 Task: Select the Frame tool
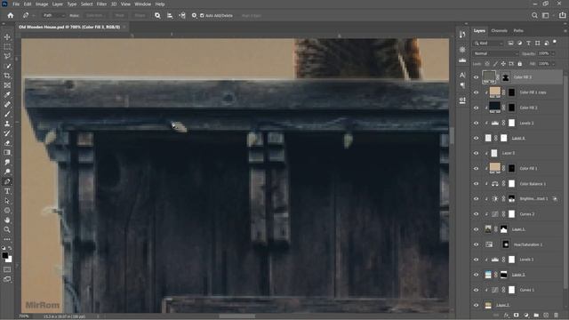(7, 85)
